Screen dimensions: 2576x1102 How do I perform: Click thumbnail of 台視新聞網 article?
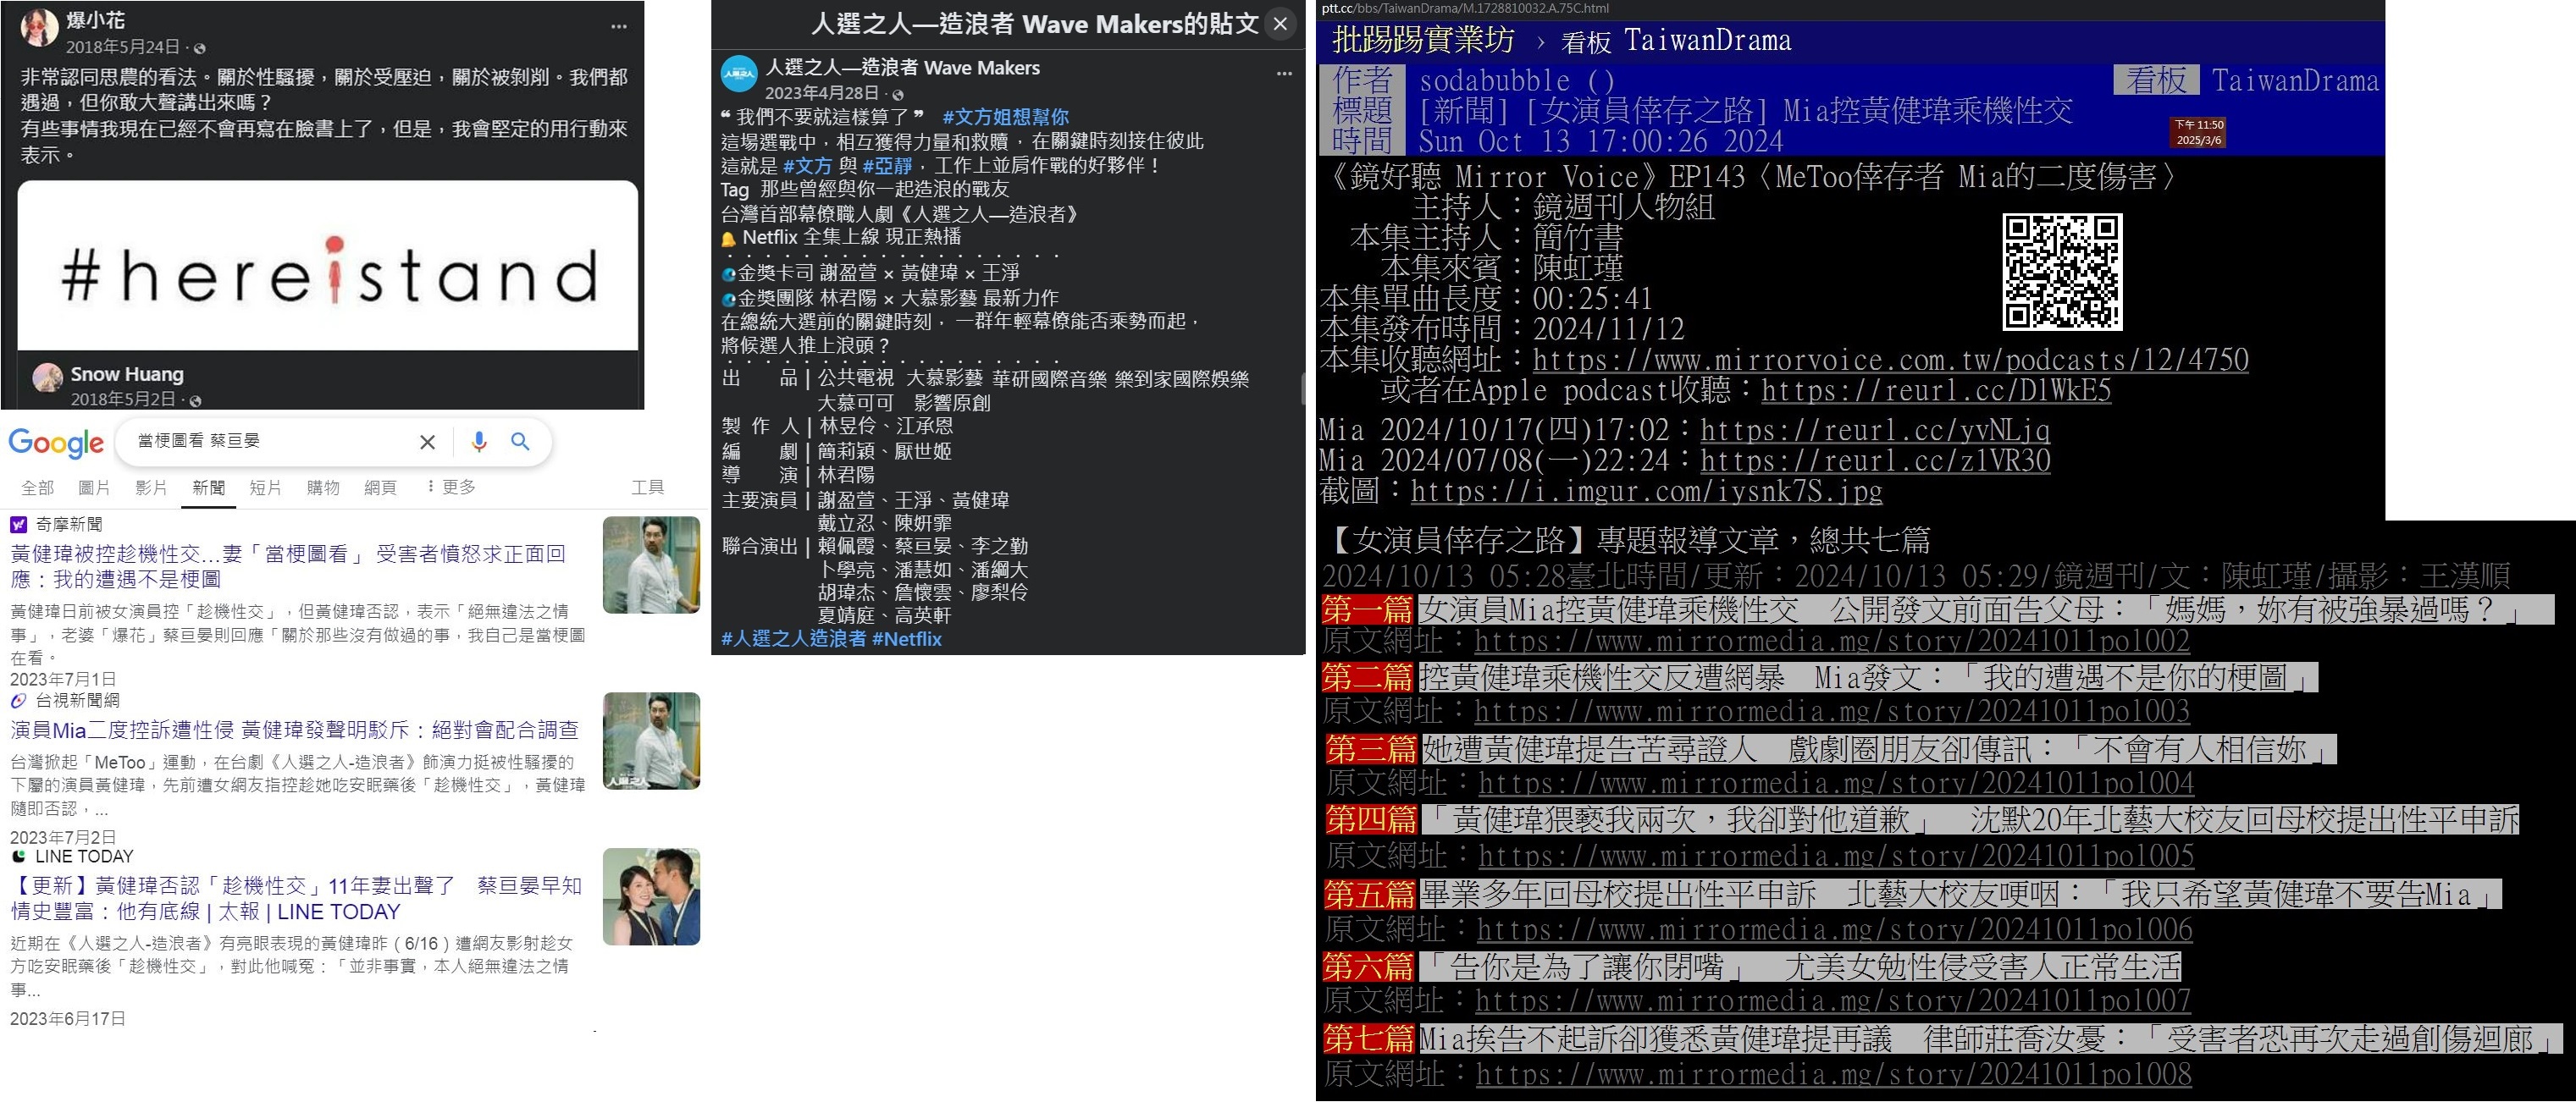tap(651, 741)
